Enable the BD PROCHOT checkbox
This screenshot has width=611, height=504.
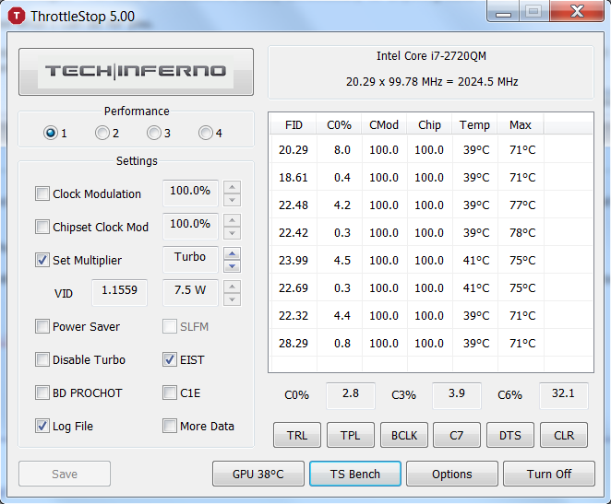point(42,393)
